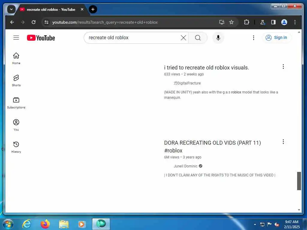This screenshot has height=230, width=307.
Task: Open Subscriptions in the sidebar
Action: click(x=16, y=103)
